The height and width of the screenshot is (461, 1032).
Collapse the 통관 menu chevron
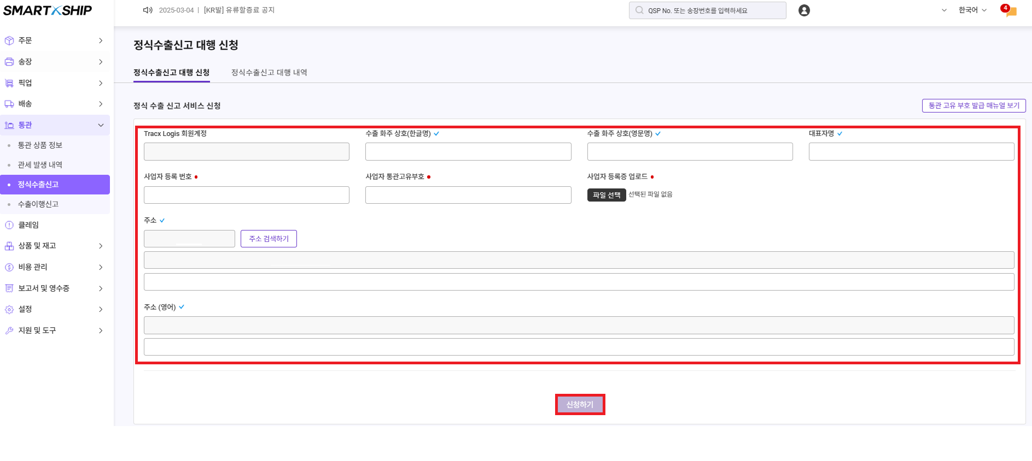click(x=101, y=125)
